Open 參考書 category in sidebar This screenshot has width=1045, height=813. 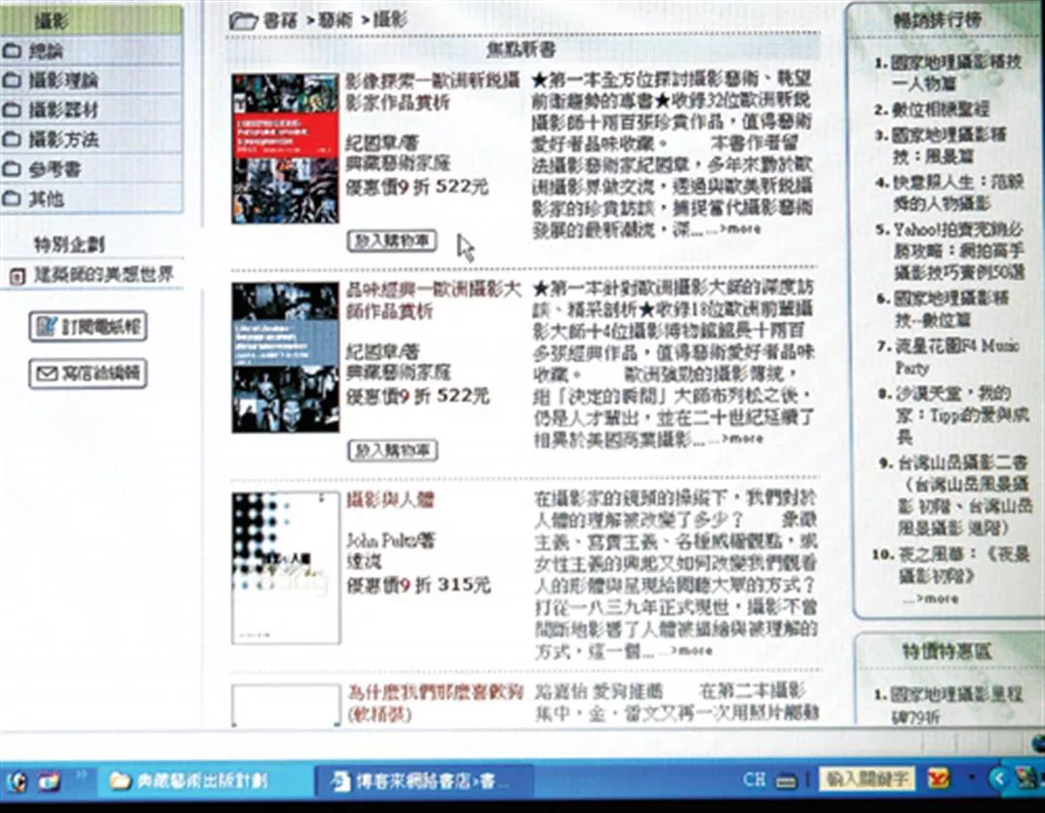(x=54, y=169)
